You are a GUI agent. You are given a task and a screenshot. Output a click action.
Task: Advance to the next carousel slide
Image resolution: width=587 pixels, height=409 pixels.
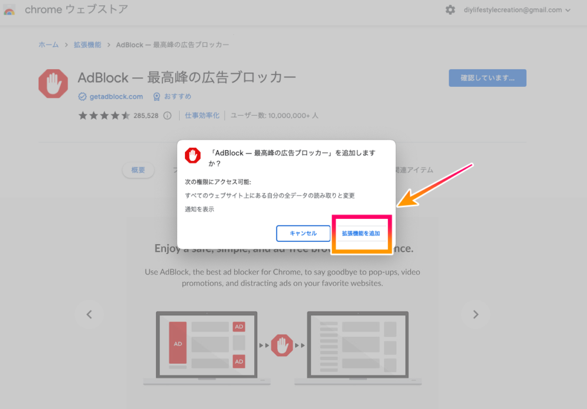[475, 315]
